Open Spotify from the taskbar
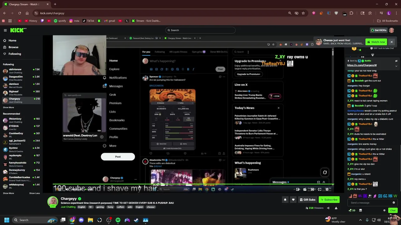 tap(118, 220)
